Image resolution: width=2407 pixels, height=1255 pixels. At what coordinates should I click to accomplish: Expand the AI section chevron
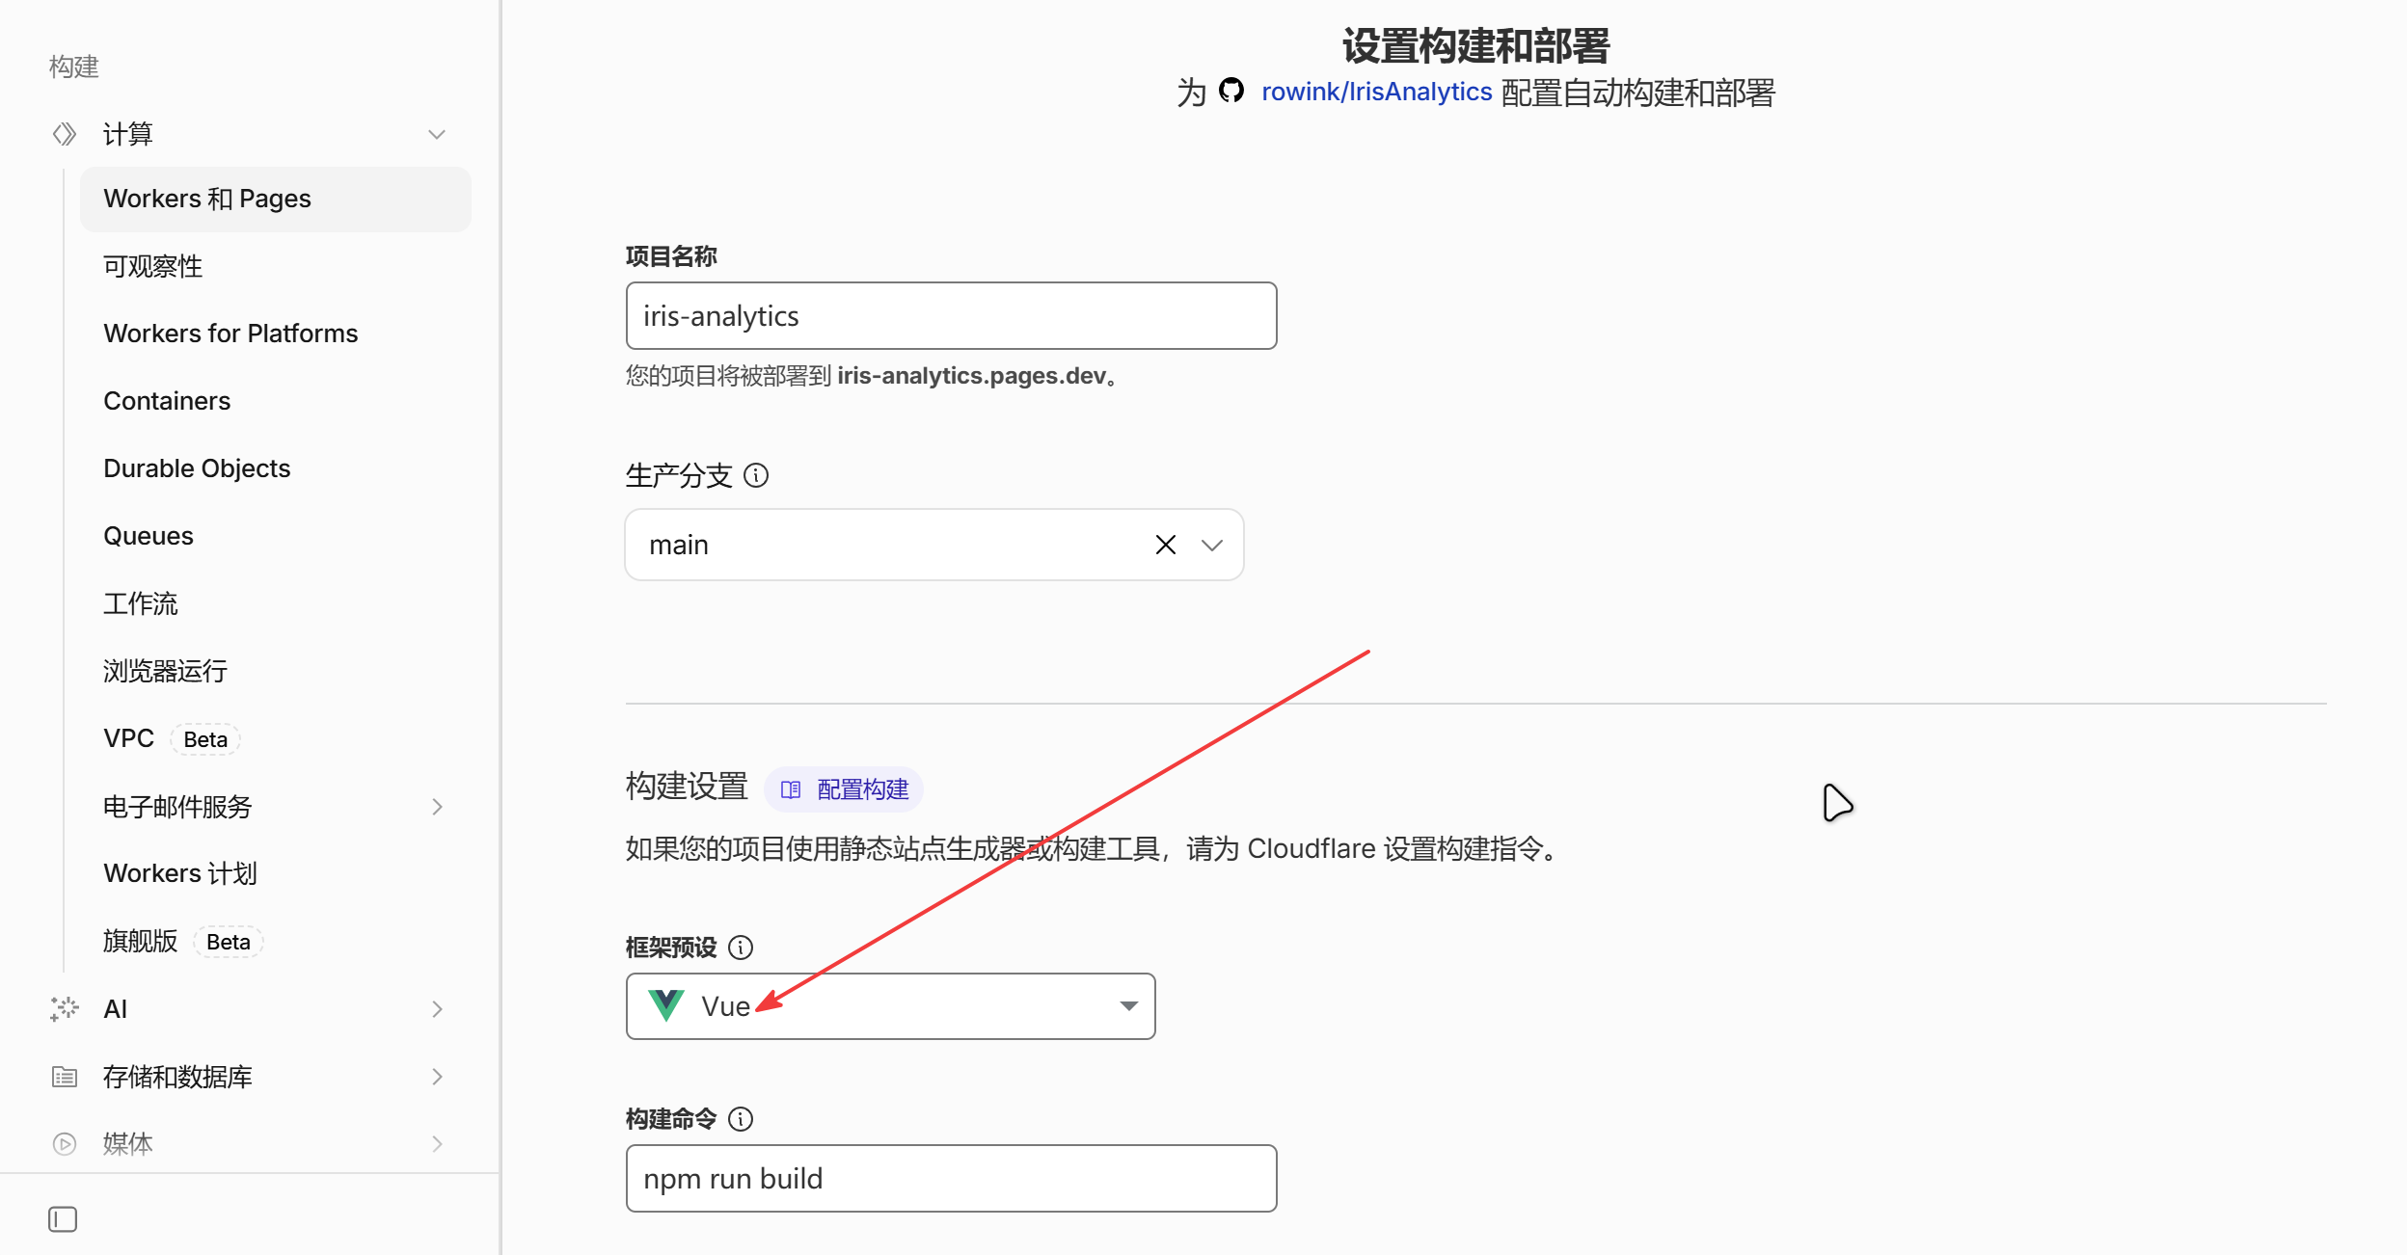tap(437, 1009)
